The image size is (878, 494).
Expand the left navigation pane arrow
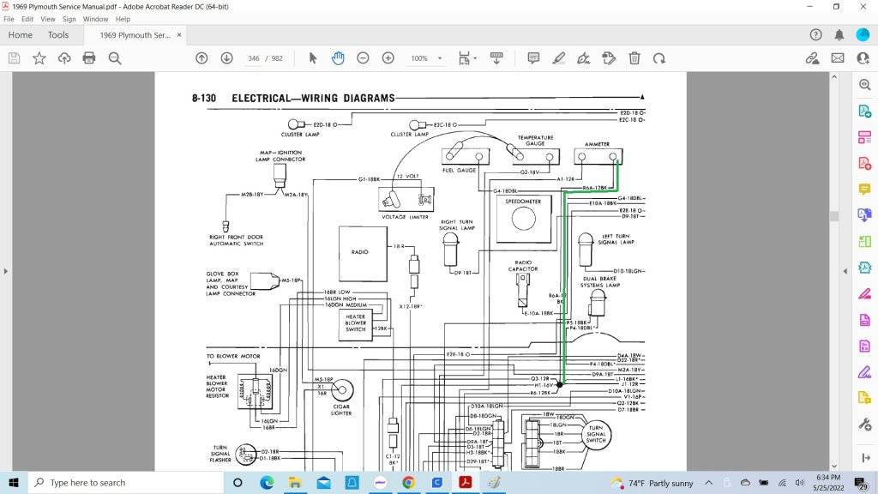pyautogui.click(x=6, y=271)
